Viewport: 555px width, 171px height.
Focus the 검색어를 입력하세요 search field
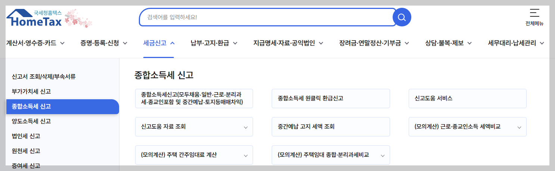[267, 17]
